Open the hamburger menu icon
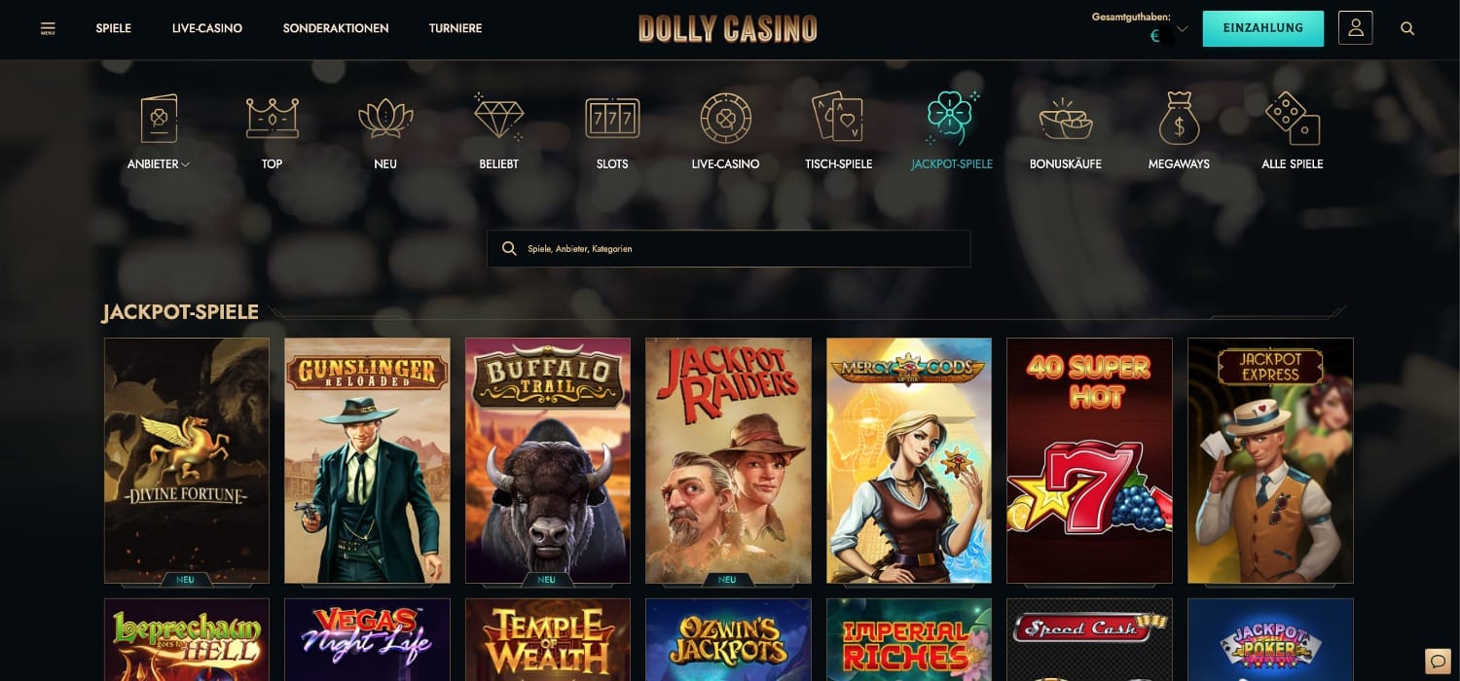 48,28
